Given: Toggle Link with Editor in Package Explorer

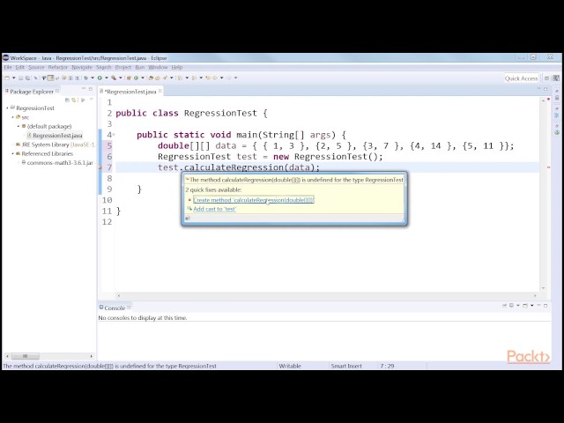Looking at the screenshot, I should click(x=74, y=100).
